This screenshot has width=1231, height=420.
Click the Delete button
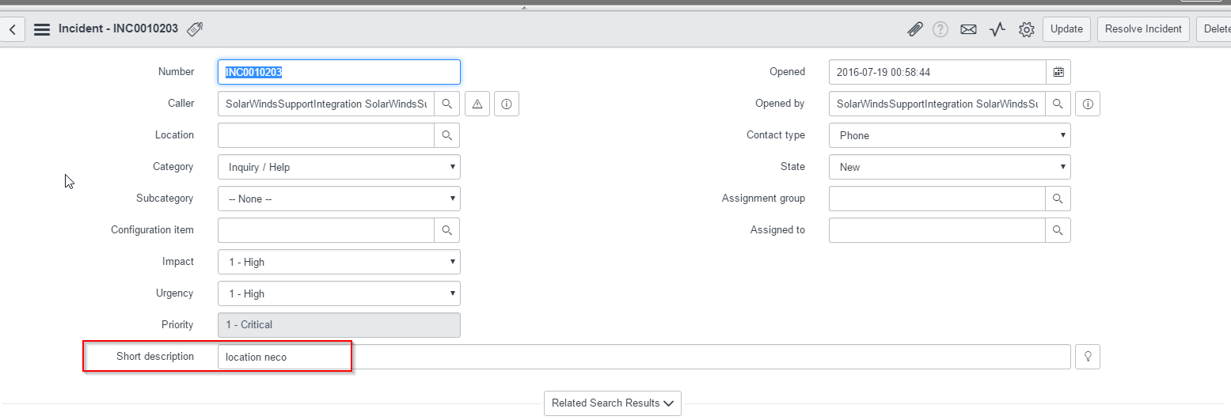point(1214,29)
